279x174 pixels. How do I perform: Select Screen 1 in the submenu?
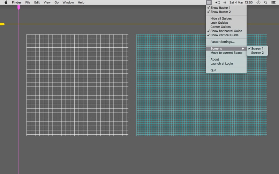pos(257,48)
